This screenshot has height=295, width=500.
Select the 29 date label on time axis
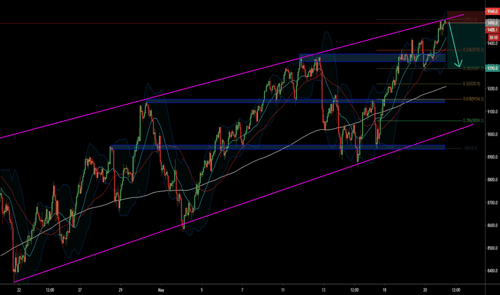[120, 290]
